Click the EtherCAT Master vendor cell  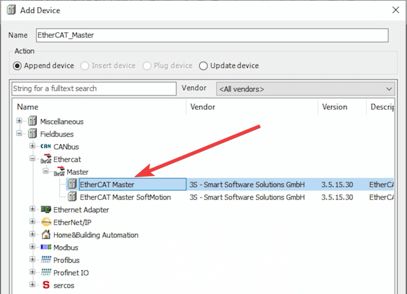tap(247, 185)
